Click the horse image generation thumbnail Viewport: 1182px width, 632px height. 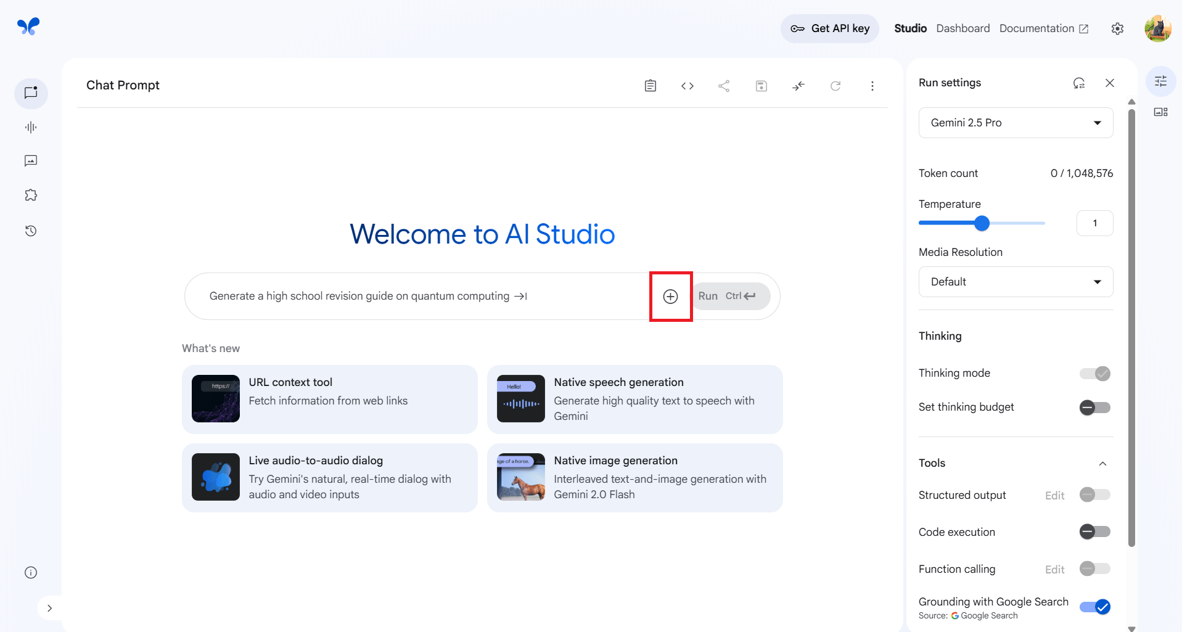[521, 477]
